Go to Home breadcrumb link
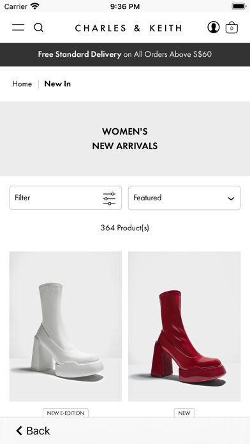The height and width of the screenshot is (444, 250). [x=22, y=84]
